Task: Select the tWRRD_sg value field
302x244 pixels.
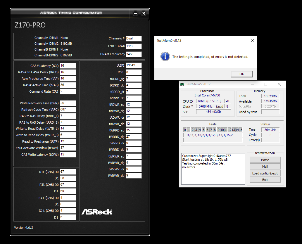Action: 134,130
